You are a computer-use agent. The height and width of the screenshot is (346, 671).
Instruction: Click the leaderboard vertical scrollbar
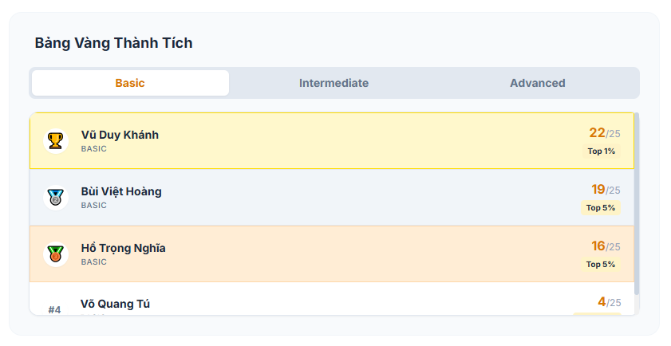[x=637, y=207]
